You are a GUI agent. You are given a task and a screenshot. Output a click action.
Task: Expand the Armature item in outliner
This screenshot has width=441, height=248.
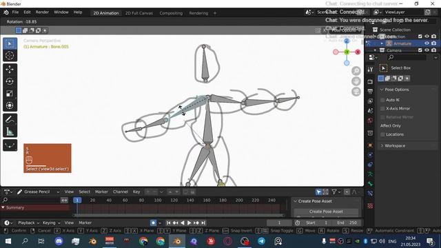pos(381,43)
